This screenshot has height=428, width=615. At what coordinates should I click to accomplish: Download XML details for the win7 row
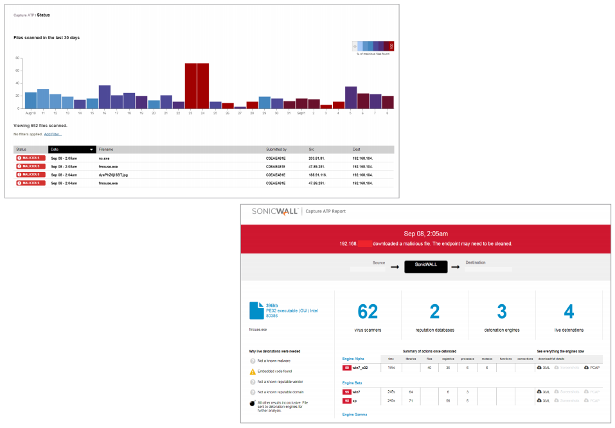tap(544, 392)
